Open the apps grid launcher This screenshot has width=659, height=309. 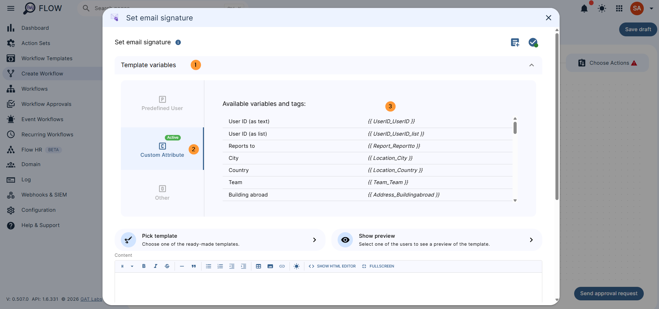pos(619,8)
